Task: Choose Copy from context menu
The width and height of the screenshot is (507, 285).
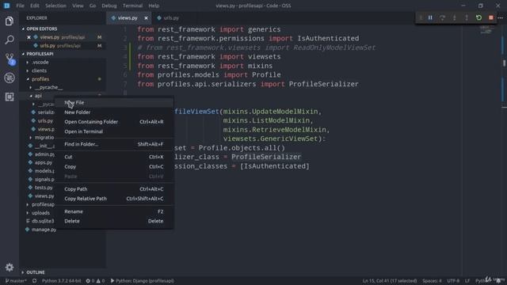Action: click(x=114, y=166)
